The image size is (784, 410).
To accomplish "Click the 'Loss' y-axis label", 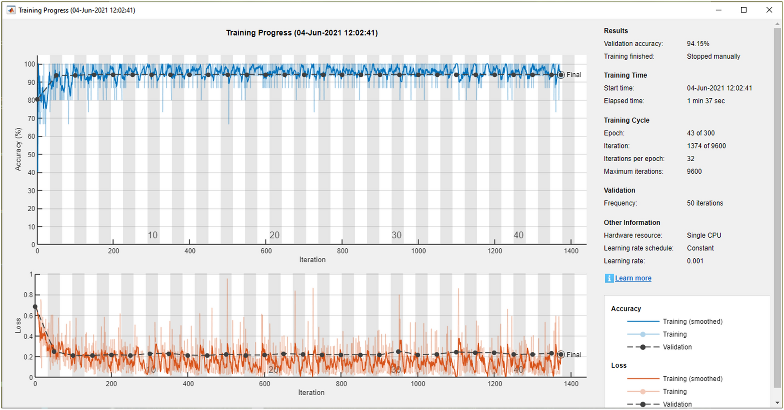I will 18,326.
